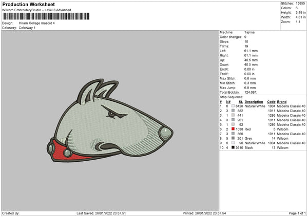Select the 'Min Stitch' value 0.3 mm

coord(250,83)
